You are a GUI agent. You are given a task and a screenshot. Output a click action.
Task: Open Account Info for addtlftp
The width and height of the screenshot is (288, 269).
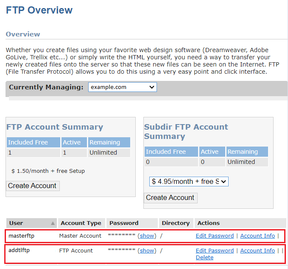257,251
